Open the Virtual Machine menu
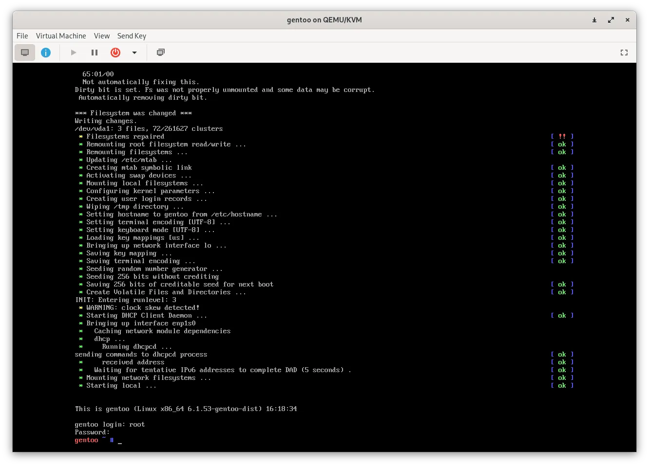Viewport: 649px width, 466px height. click(61, 36)
